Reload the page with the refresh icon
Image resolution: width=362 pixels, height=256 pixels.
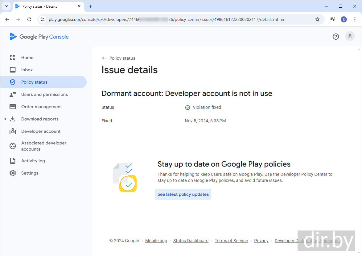click(x=29, y=19)
